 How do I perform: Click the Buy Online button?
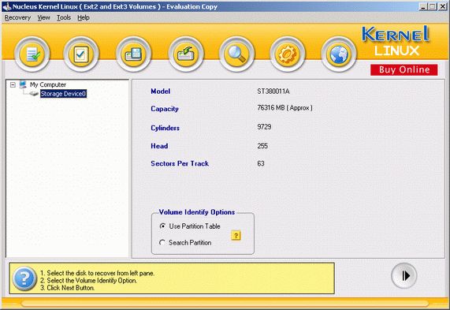click(404, 70)
